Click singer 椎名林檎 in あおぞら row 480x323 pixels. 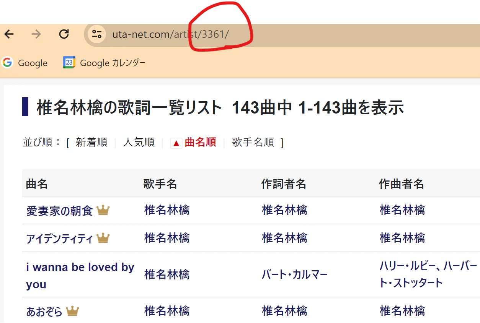167,311
